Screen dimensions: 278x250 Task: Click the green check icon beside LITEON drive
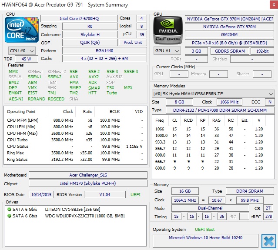tap(9, 210)
